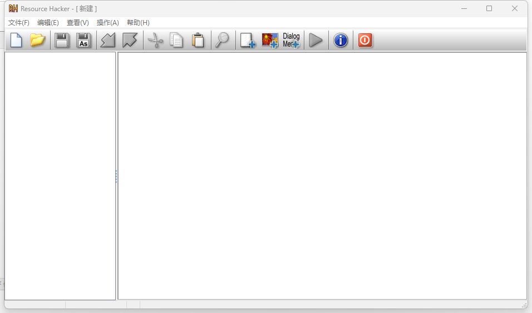Open the 帮助(H) menu

point(138,23)
